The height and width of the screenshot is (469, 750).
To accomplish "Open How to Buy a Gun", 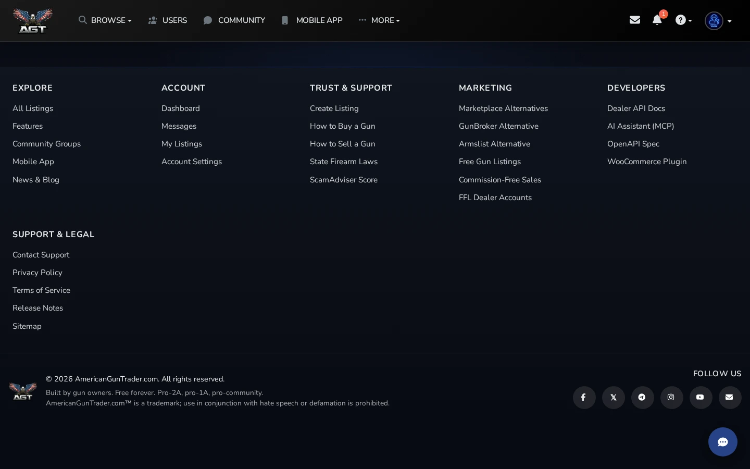I will (343, 126).
